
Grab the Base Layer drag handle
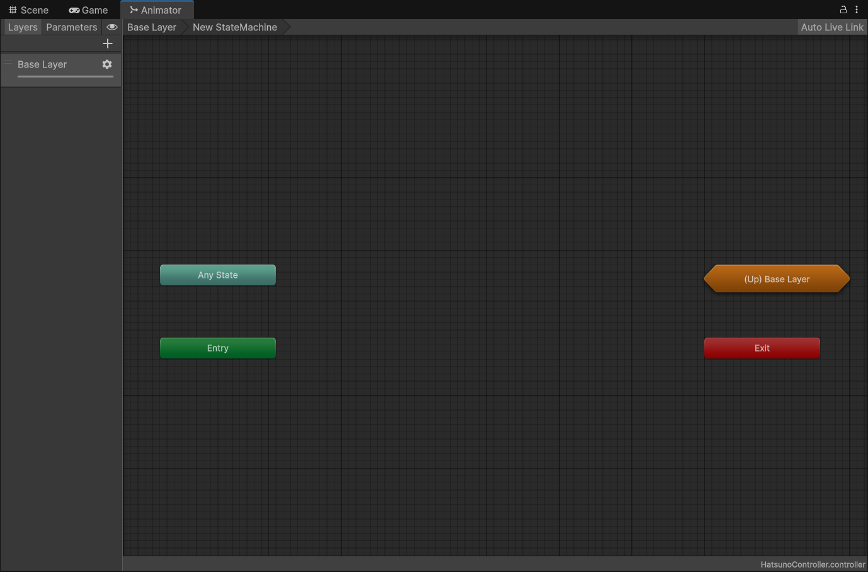(x=8, y=62)
